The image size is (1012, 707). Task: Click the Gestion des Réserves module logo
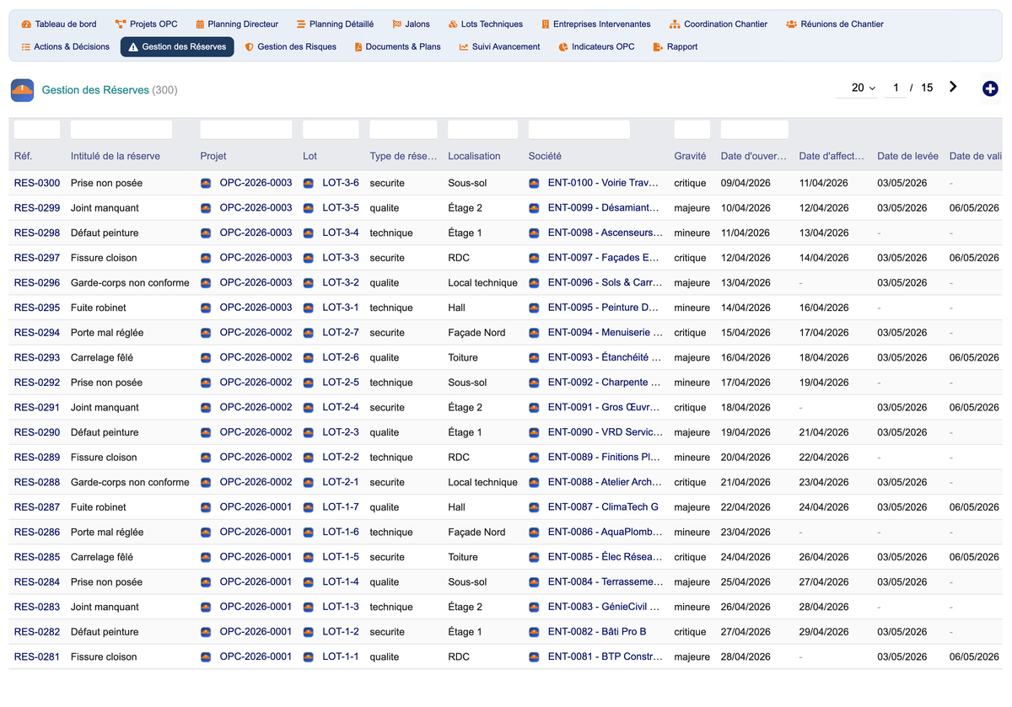click(x=22, y=90)
